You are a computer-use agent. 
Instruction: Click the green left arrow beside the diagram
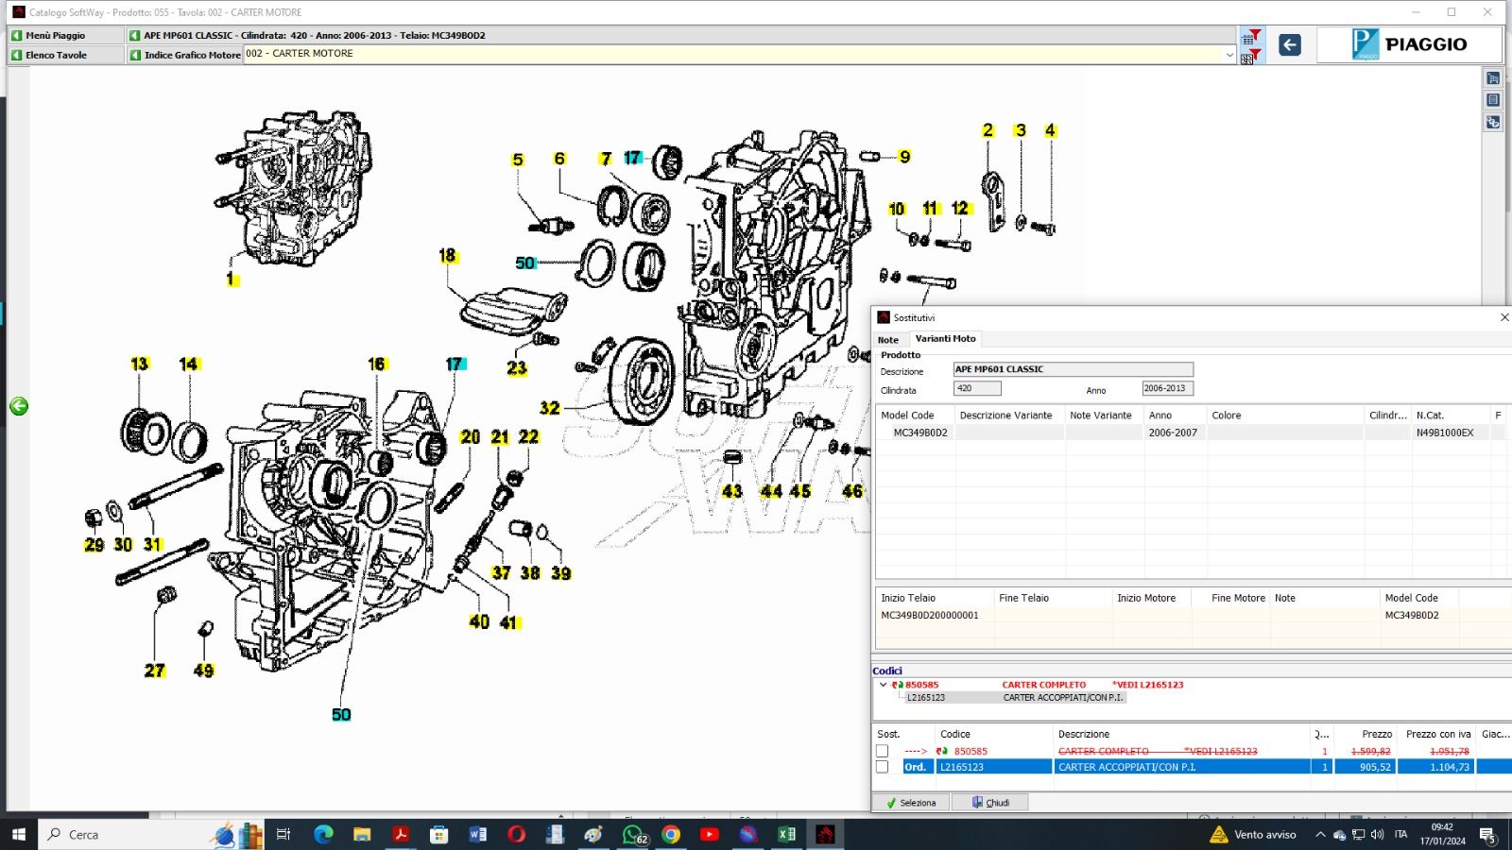coord(19,406)
